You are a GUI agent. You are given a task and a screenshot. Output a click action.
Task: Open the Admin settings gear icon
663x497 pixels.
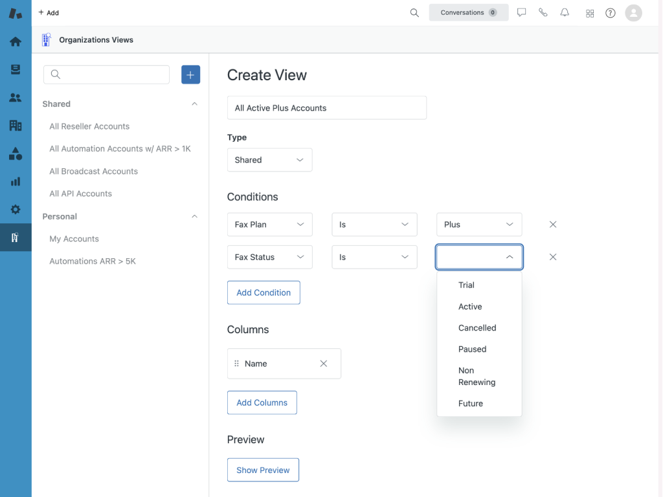16,210
